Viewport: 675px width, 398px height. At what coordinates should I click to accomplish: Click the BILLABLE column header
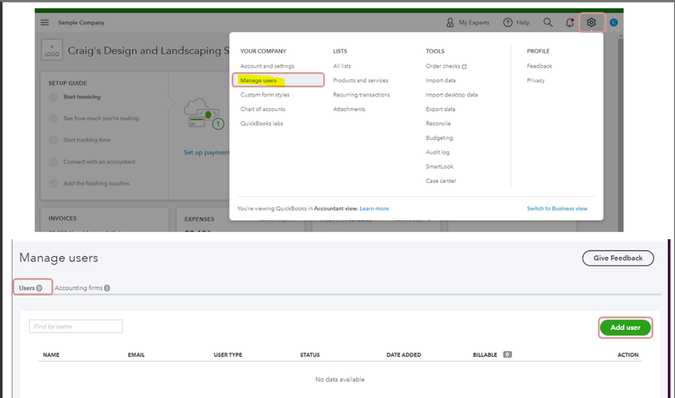[485, 355]
